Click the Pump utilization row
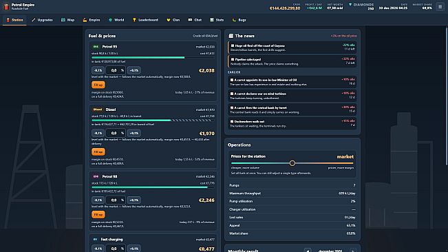 click(292, 201)
